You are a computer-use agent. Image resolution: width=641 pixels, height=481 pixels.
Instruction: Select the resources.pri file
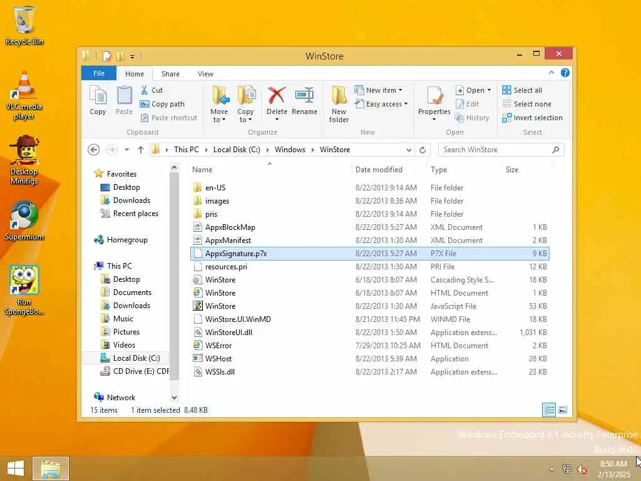[369, 267]
